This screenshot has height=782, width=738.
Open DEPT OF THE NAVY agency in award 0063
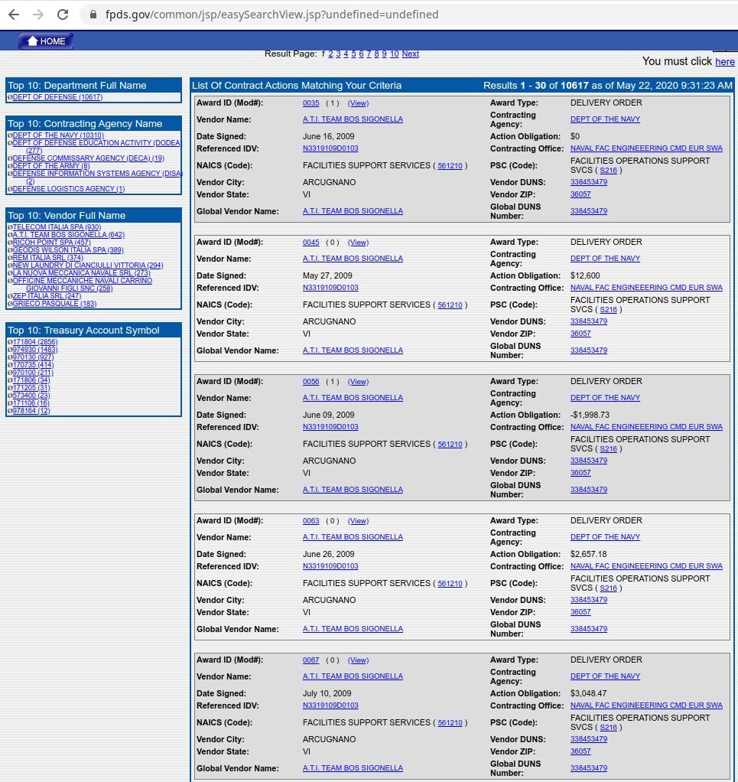pos(605,537)
